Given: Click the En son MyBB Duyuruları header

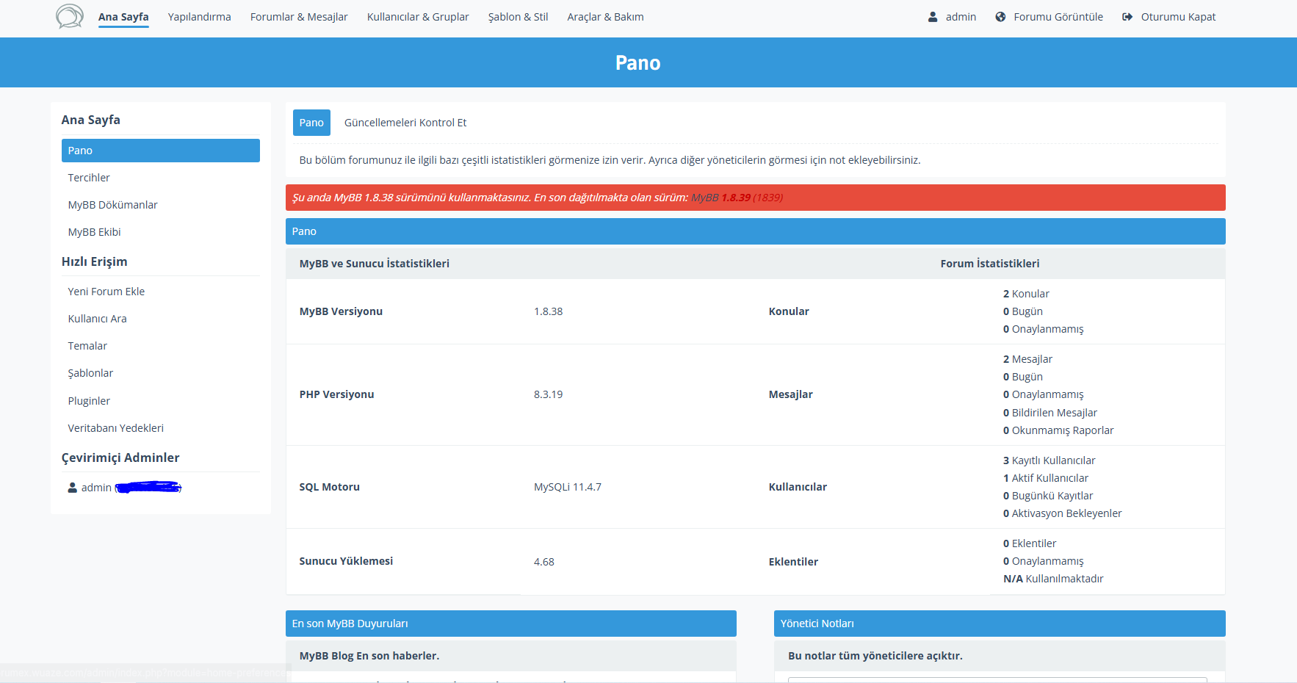Looking at the screenshot, I should point(511,624).
